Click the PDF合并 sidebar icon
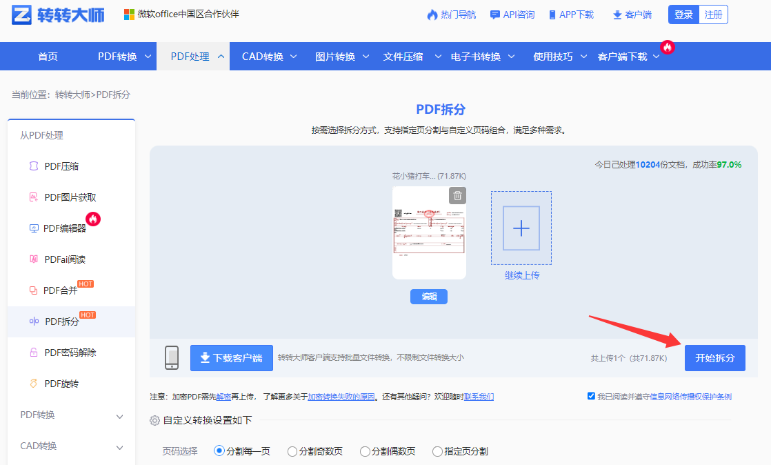The height and width of the screenshot is (465, 771). click(33, 290)
